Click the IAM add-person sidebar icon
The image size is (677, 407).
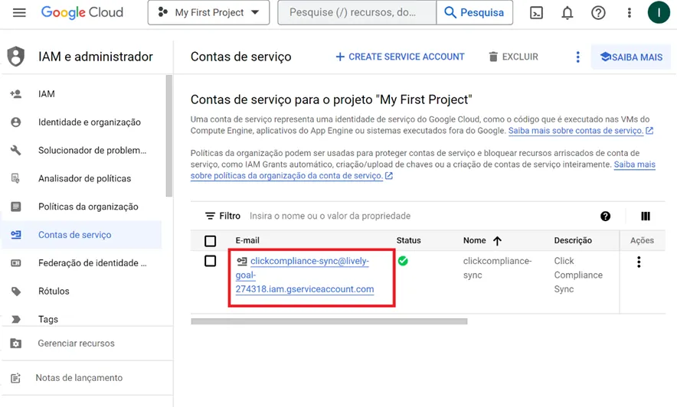pyautogui.click(x=16, y=94)
